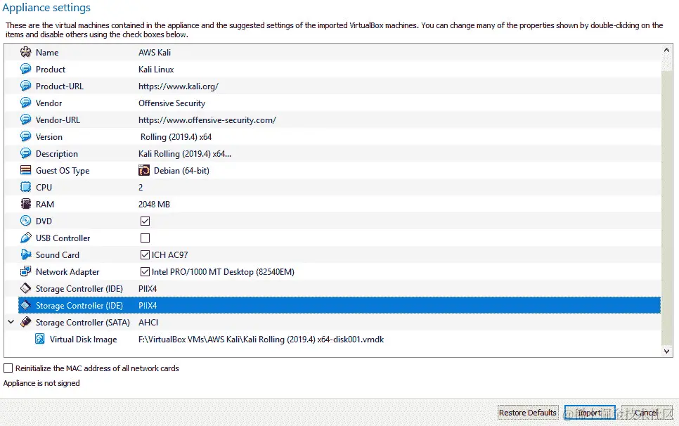The image size is (679, 426).
Task: Select the Guest OS Type row label
Action: pyautogui.click(x=63, y=171)
